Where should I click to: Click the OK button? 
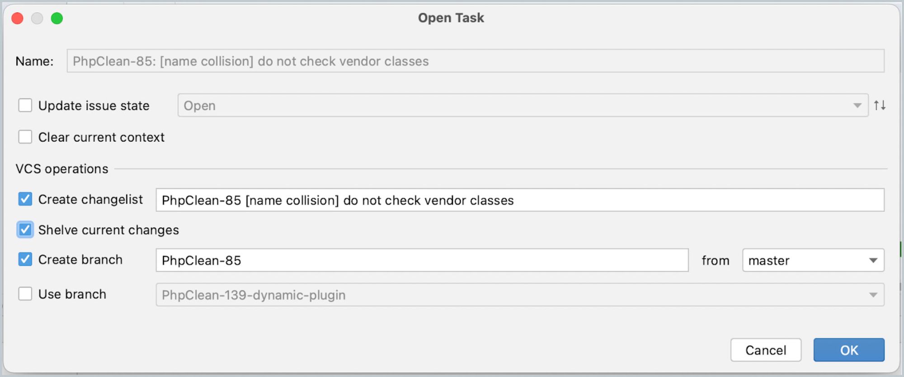coord(849,350)
